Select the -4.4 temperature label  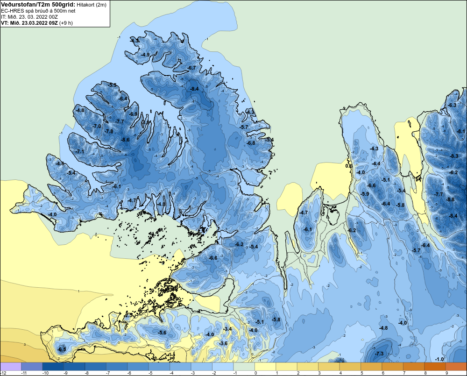(376, 163)
